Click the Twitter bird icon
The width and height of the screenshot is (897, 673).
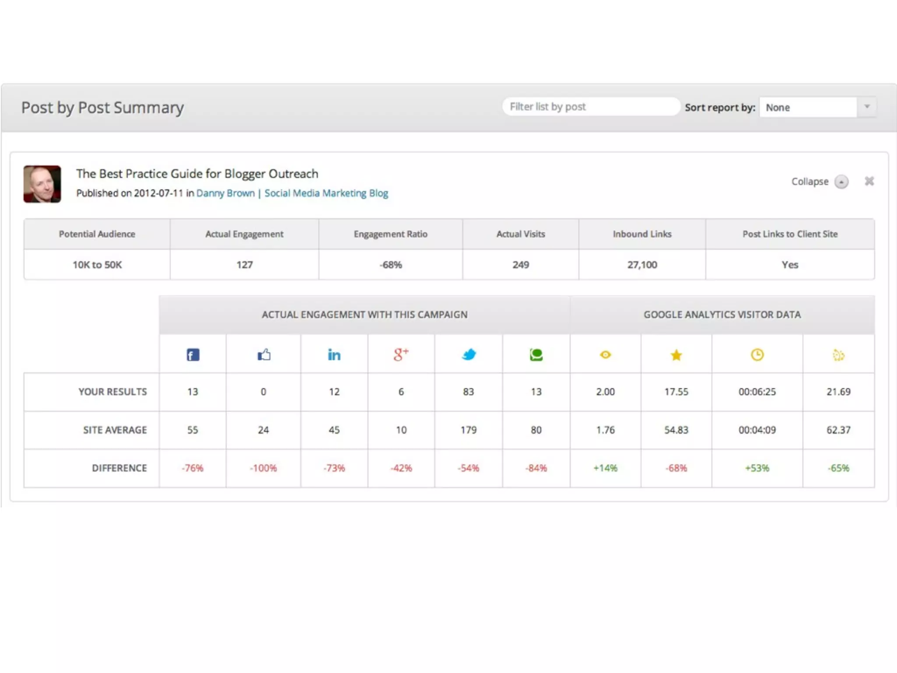(469, 354)
